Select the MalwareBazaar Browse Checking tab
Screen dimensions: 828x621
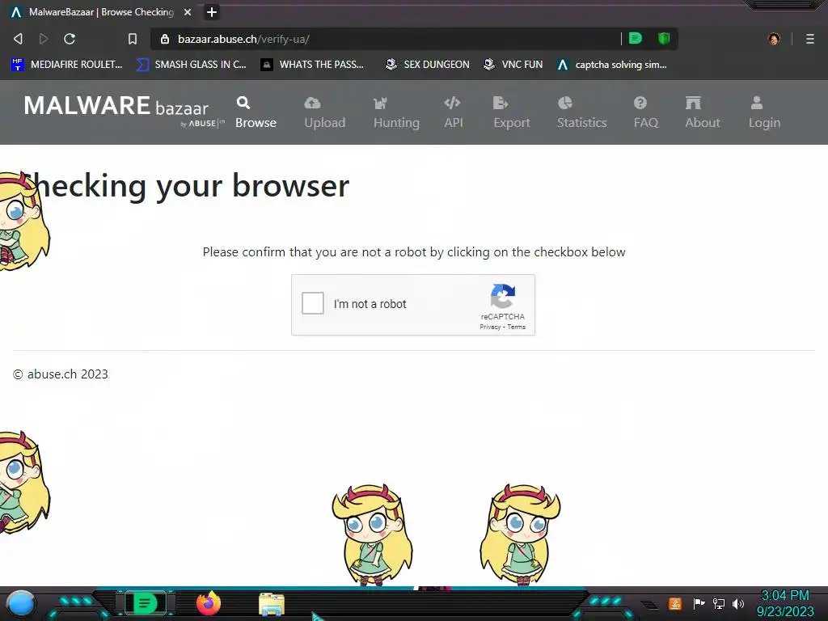[x=100, y=12]
